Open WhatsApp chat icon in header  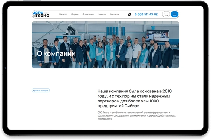point(129,14)
